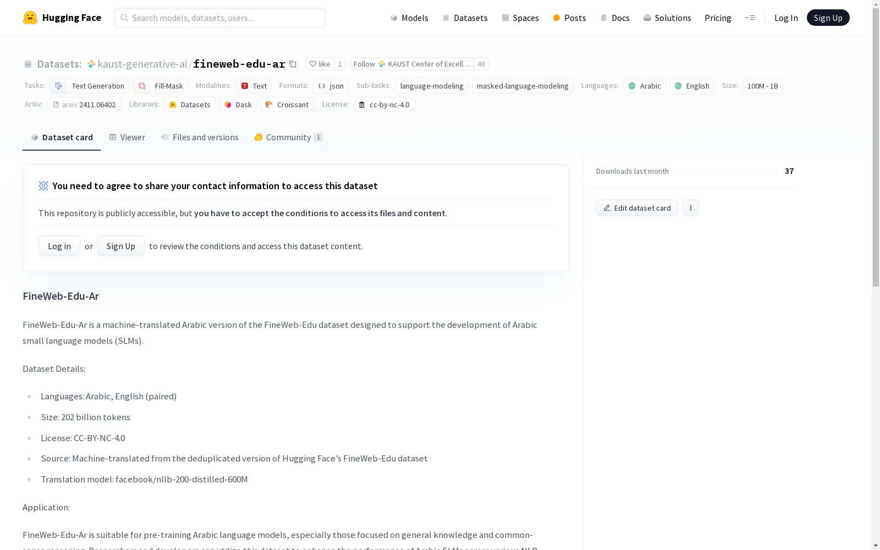Viewport: 880px width, 550px height.
Task: Open the Solutions menu
Action: 667,18
